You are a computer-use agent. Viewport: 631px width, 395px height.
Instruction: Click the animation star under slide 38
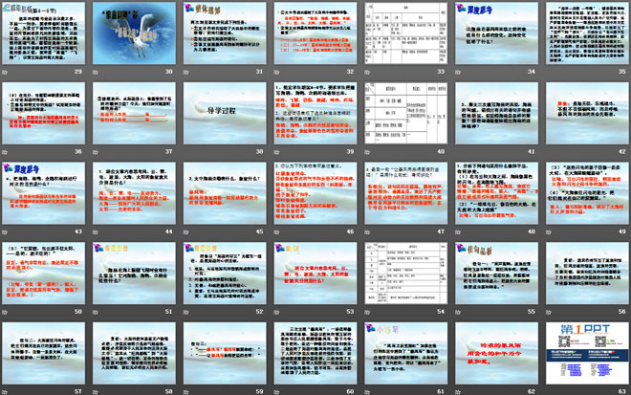[x=185, y=152]
